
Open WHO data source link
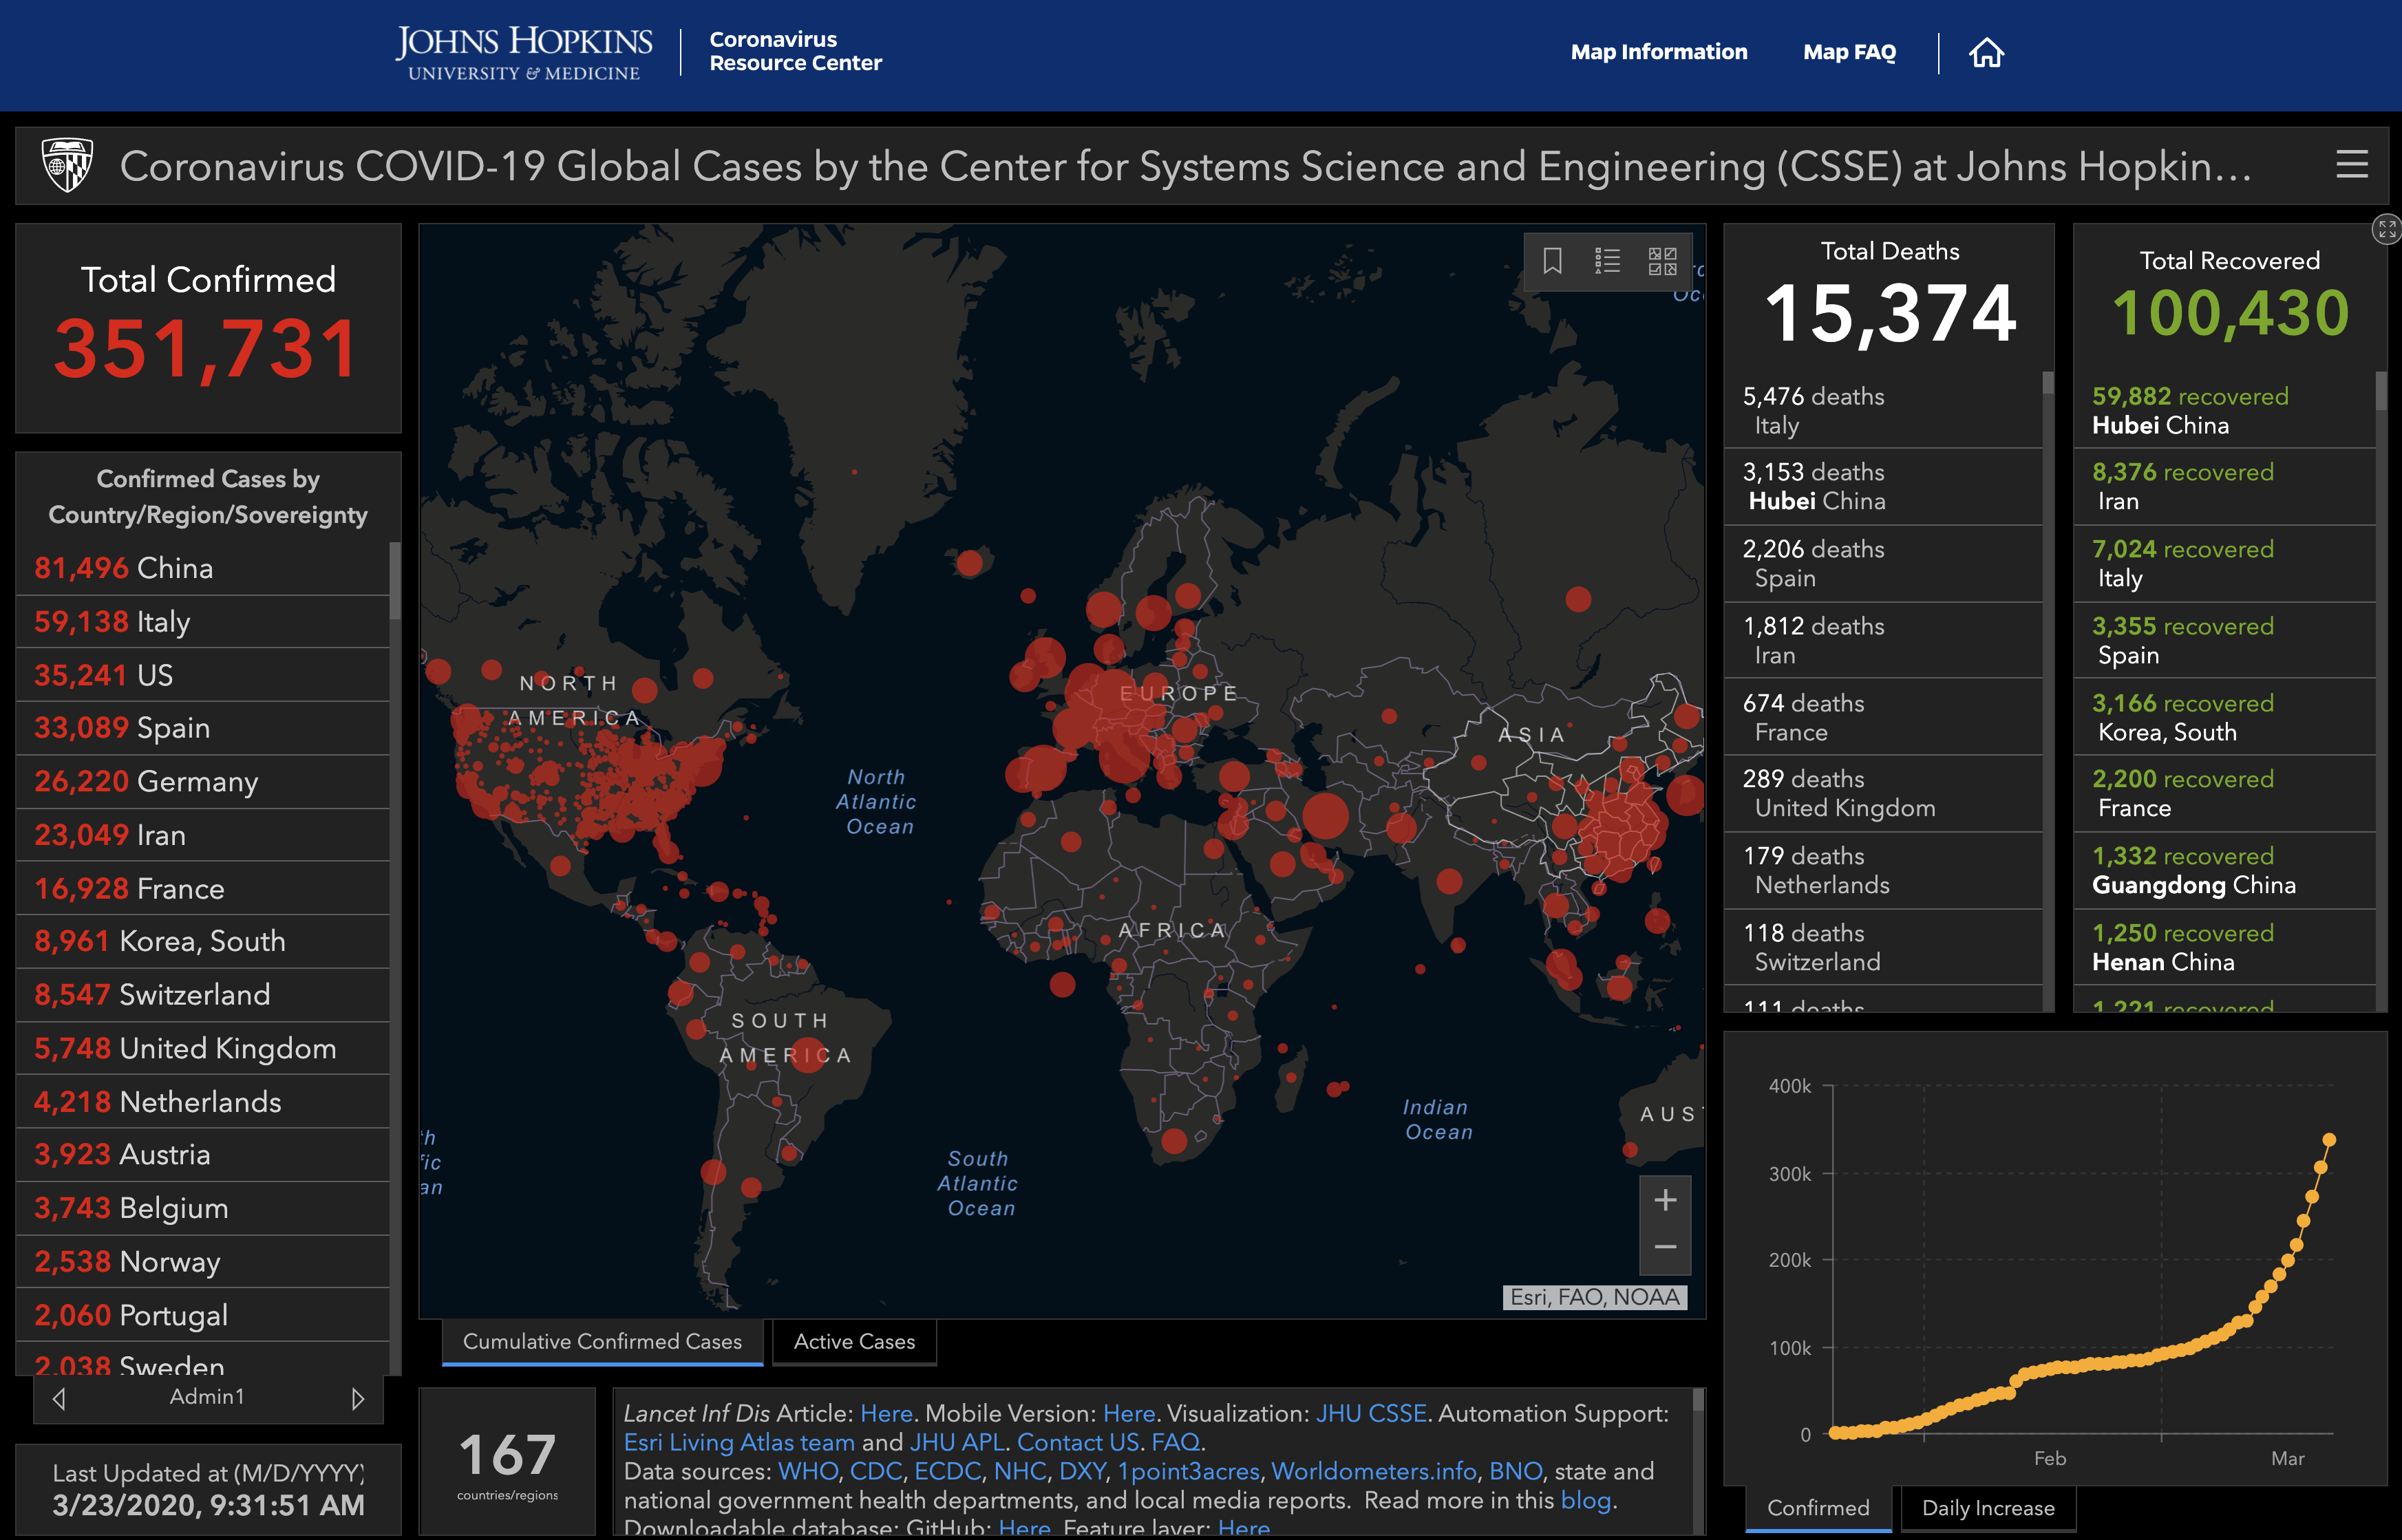point(807,1471)
